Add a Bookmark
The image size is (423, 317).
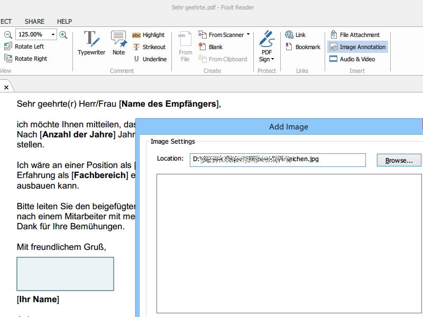click(x=302, y=47)
